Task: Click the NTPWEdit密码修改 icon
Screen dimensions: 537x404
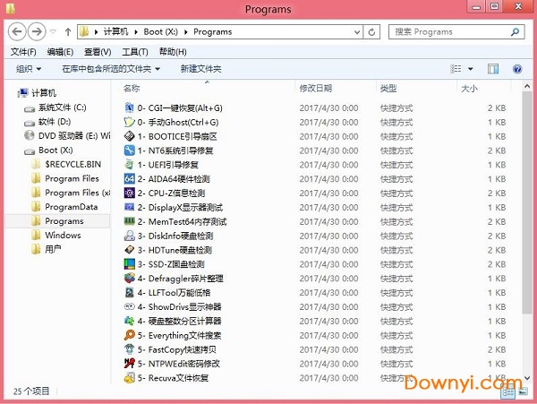Action: [129, 364]
